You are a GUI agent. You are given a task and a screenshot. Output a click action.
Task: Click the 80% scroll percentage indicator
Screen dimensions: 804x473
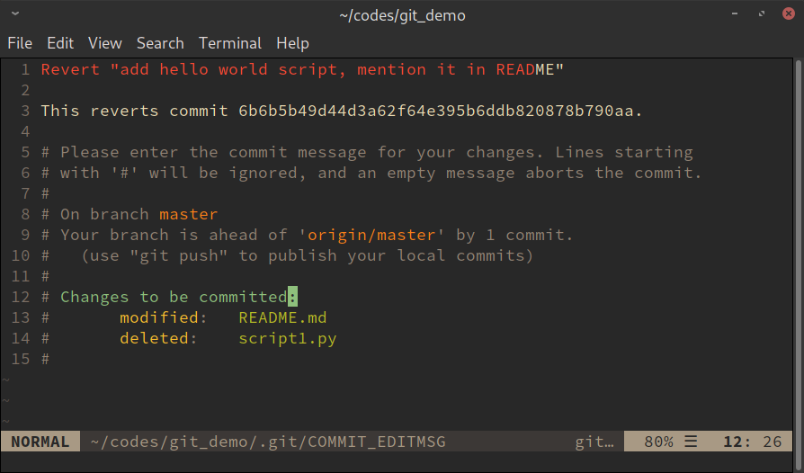[x=658, y=442]
